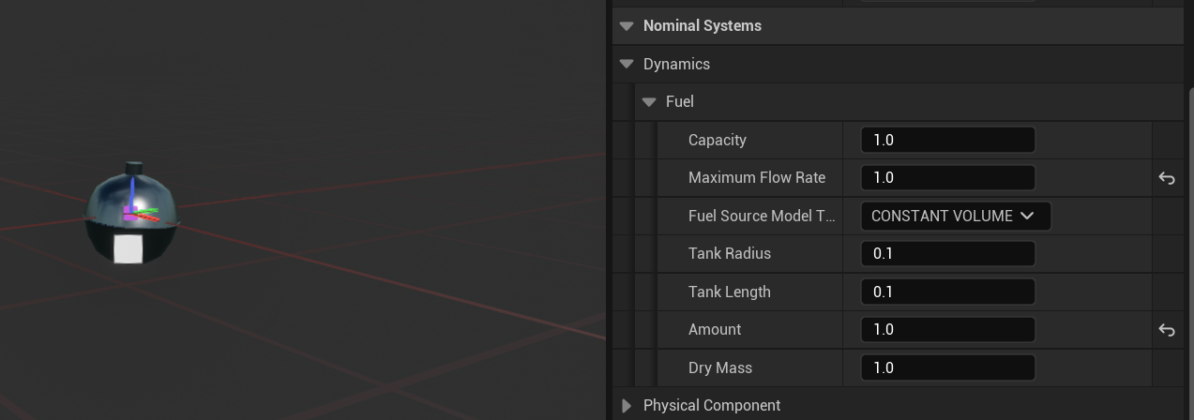
Task: Expand the Physical Component section
Action: point(627,406)
